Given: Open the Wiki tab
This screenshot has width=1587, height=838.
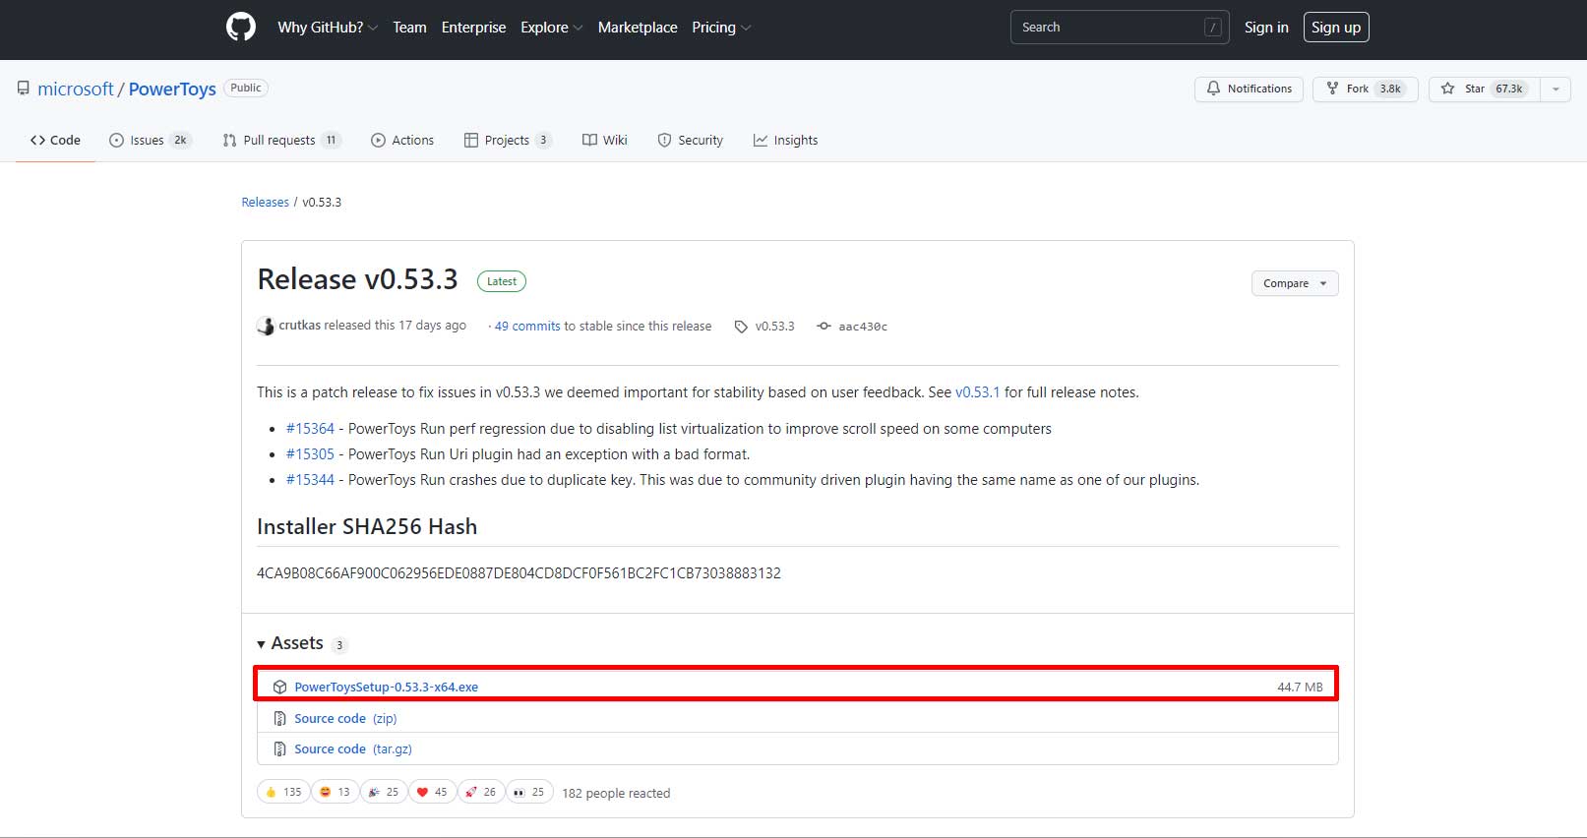Looking at the screenshot, I should (x=605, y=140).
